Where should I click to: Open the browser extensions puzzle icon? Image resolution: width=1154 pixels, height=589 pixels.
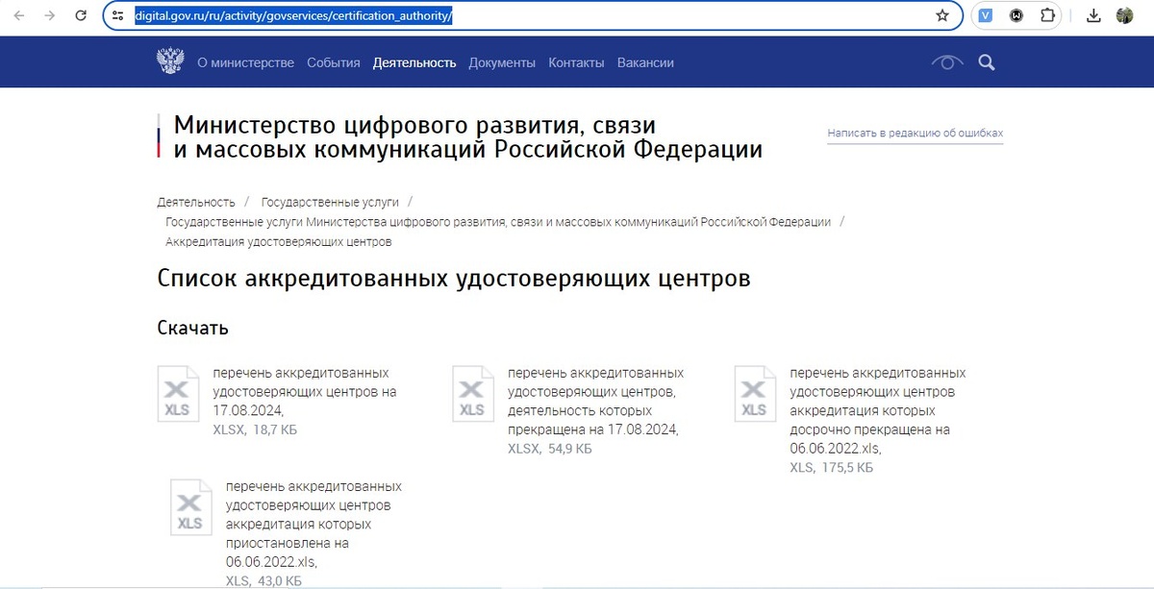click(x=1047, y=15)
